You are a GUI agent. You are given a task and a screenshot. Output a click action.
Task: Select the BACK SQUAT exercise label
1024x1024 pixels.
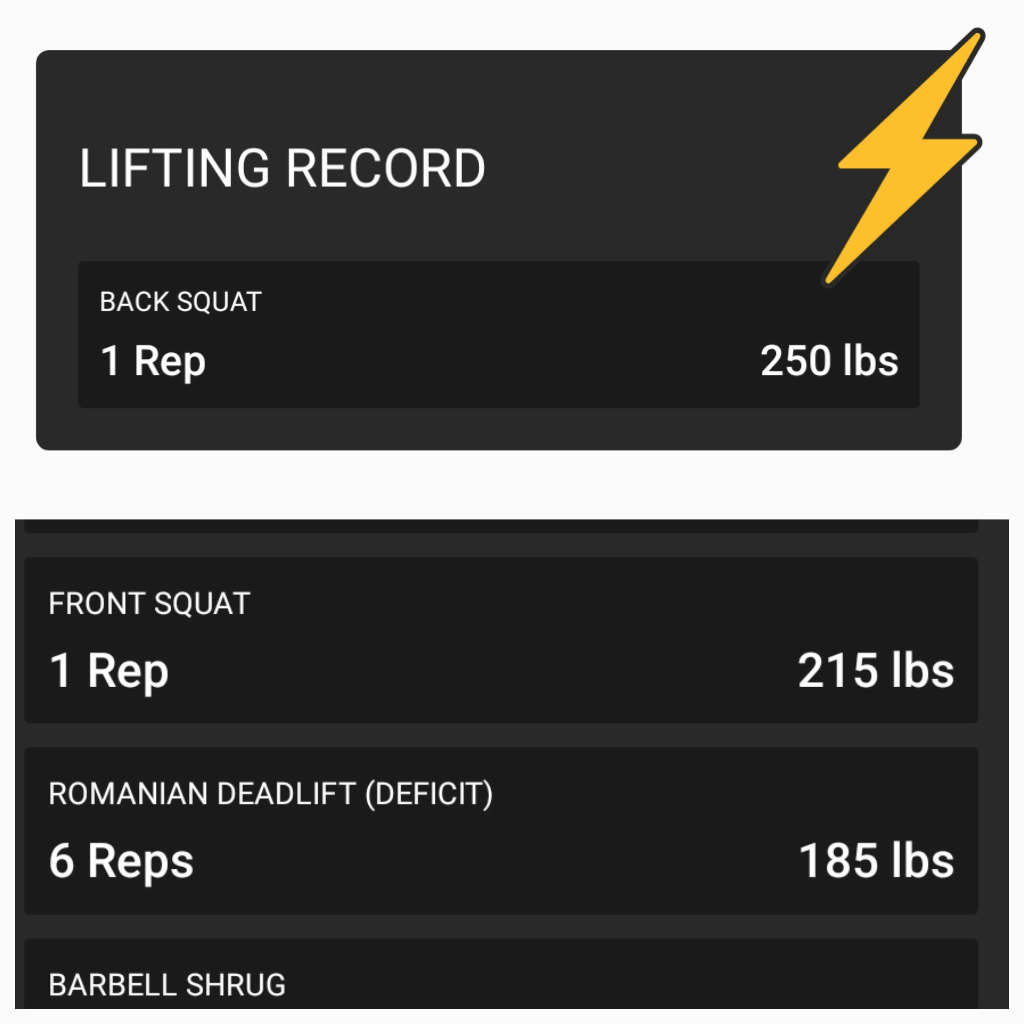(181, 302)
